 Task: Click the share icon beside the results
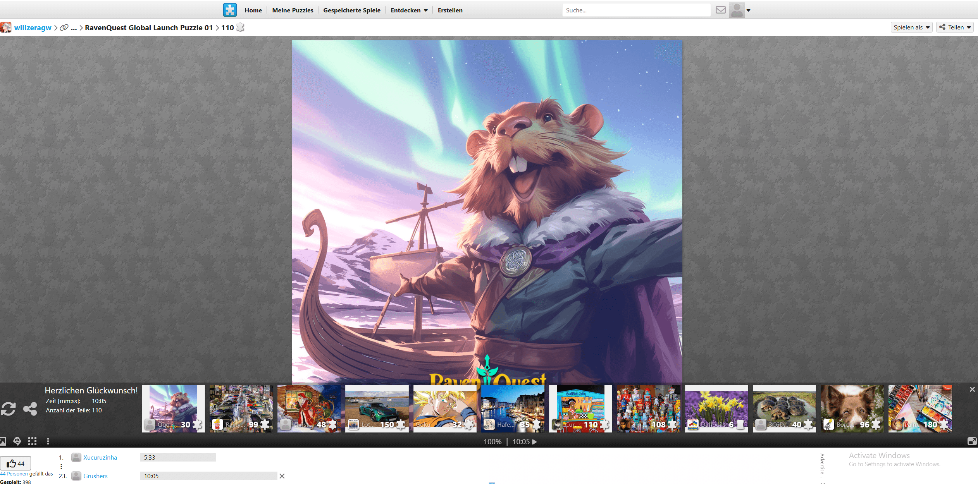pos(30,409)
